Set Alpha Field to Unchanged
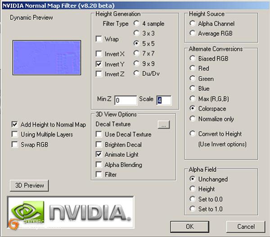 point(192,179)
